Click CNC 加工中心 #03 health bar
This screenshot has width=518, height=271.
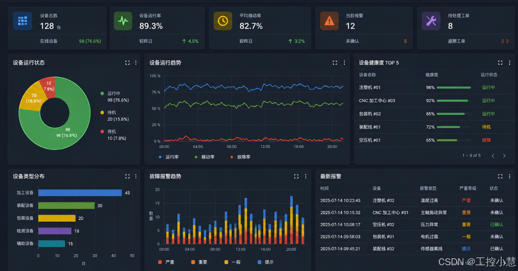454,101
